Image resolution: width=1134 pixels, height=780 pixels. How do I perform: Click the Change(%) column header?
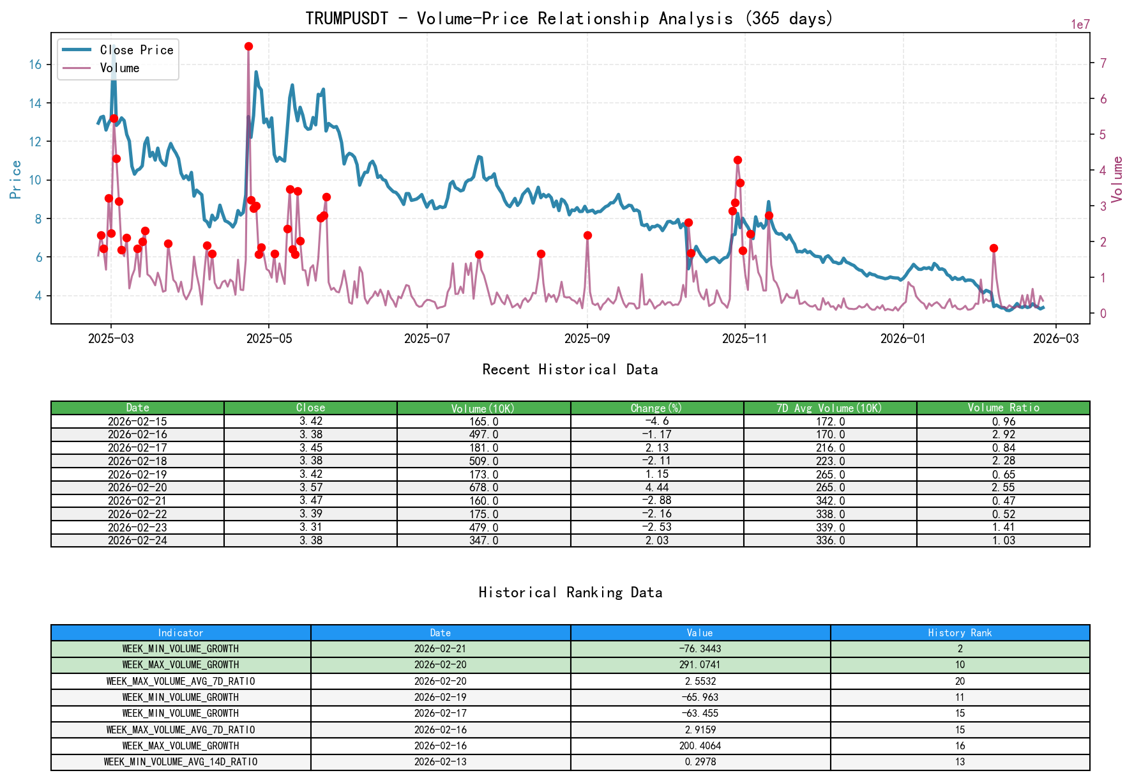656,408
